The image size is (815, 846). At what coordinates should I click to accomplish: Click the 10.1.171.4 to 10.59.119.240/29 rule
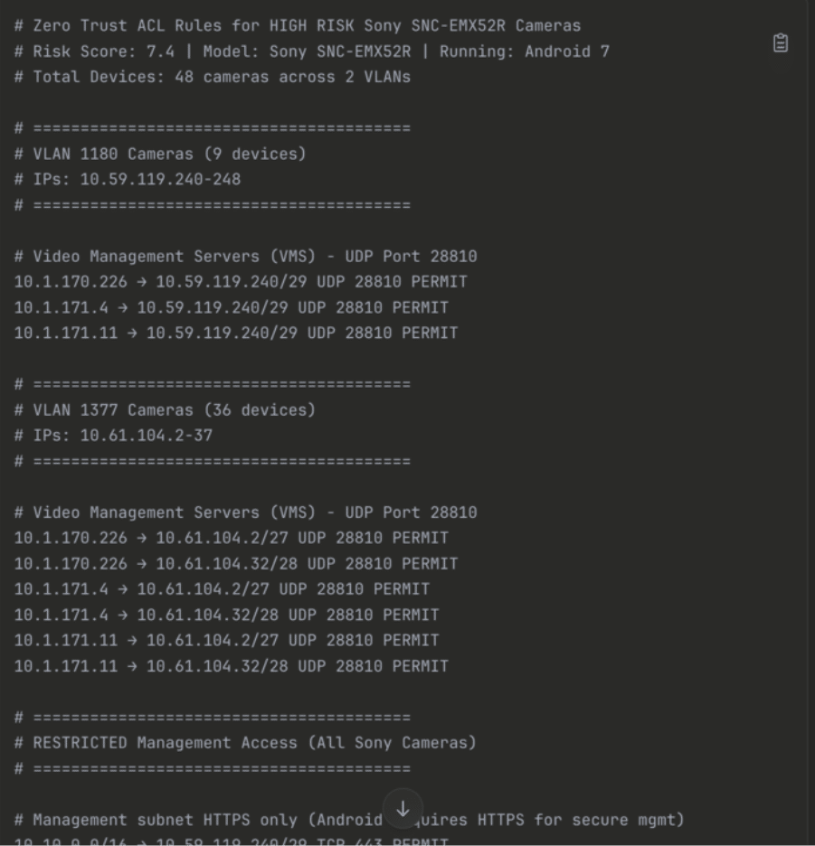tap(232, 307)
